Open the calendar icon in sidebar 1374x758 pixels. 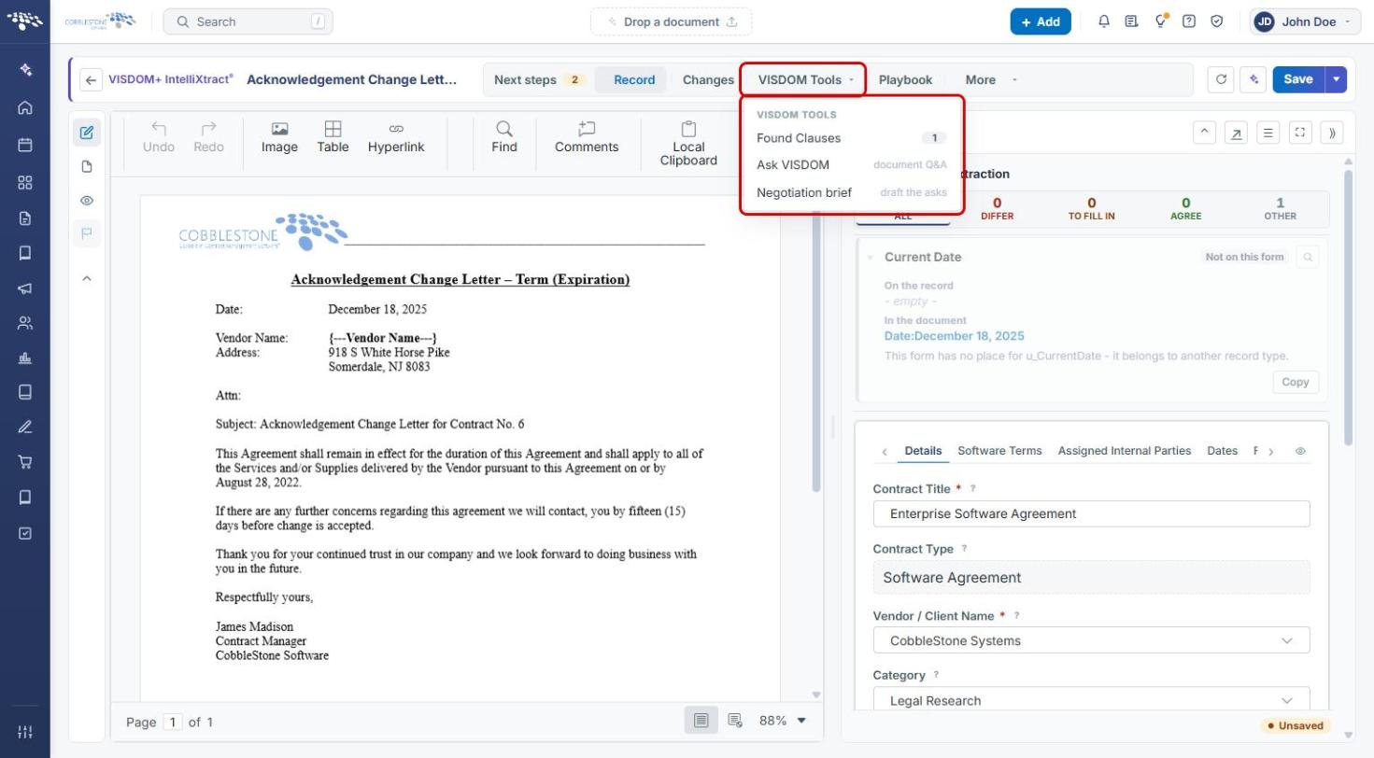pos(25,145)
